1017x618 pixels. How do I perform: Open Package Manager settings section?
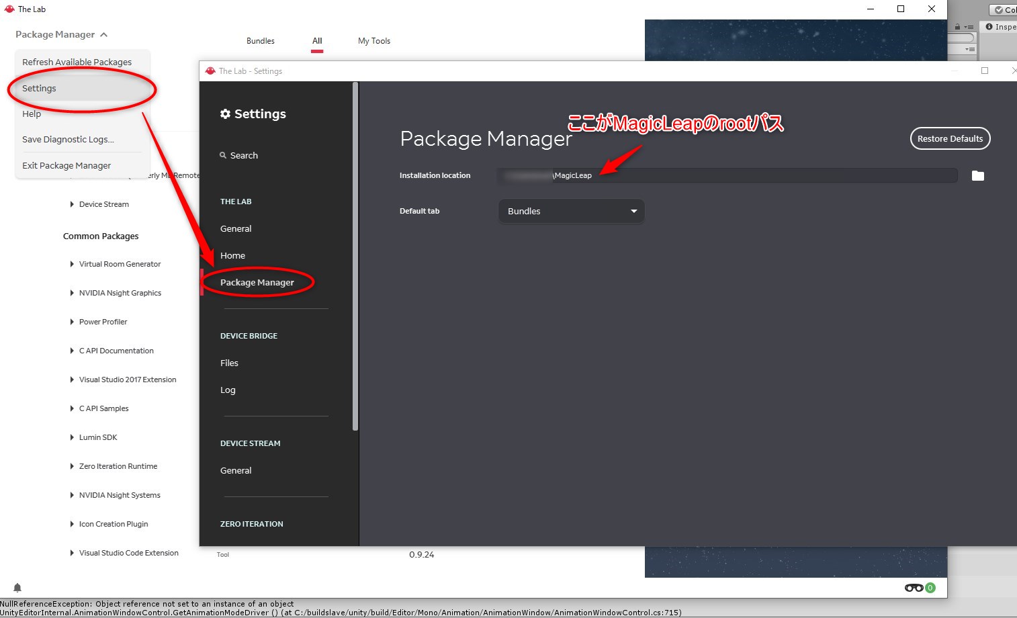pos(257,282)
